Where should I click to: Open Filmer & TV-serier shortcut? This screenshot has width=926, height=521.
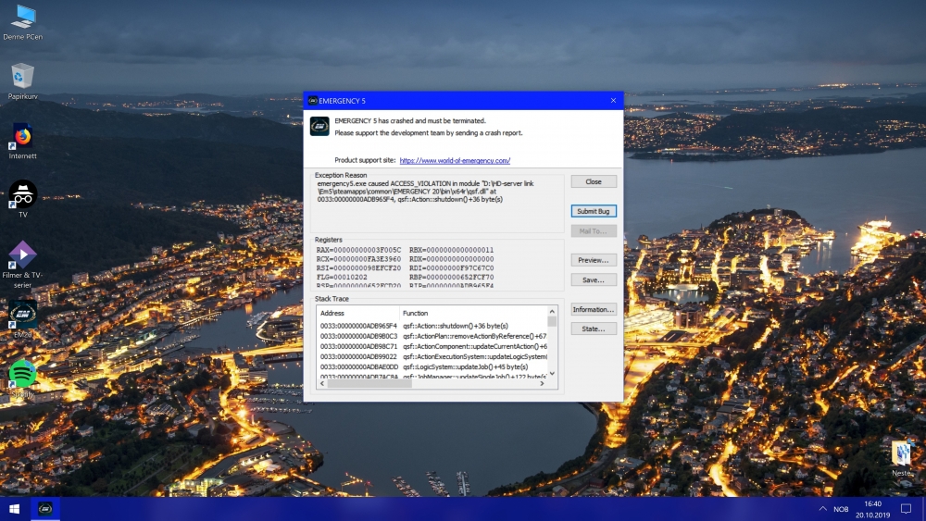click(23, 265)
